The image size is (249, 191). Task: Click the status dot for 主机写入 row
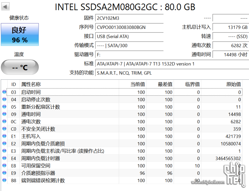(x=4, y=136)
